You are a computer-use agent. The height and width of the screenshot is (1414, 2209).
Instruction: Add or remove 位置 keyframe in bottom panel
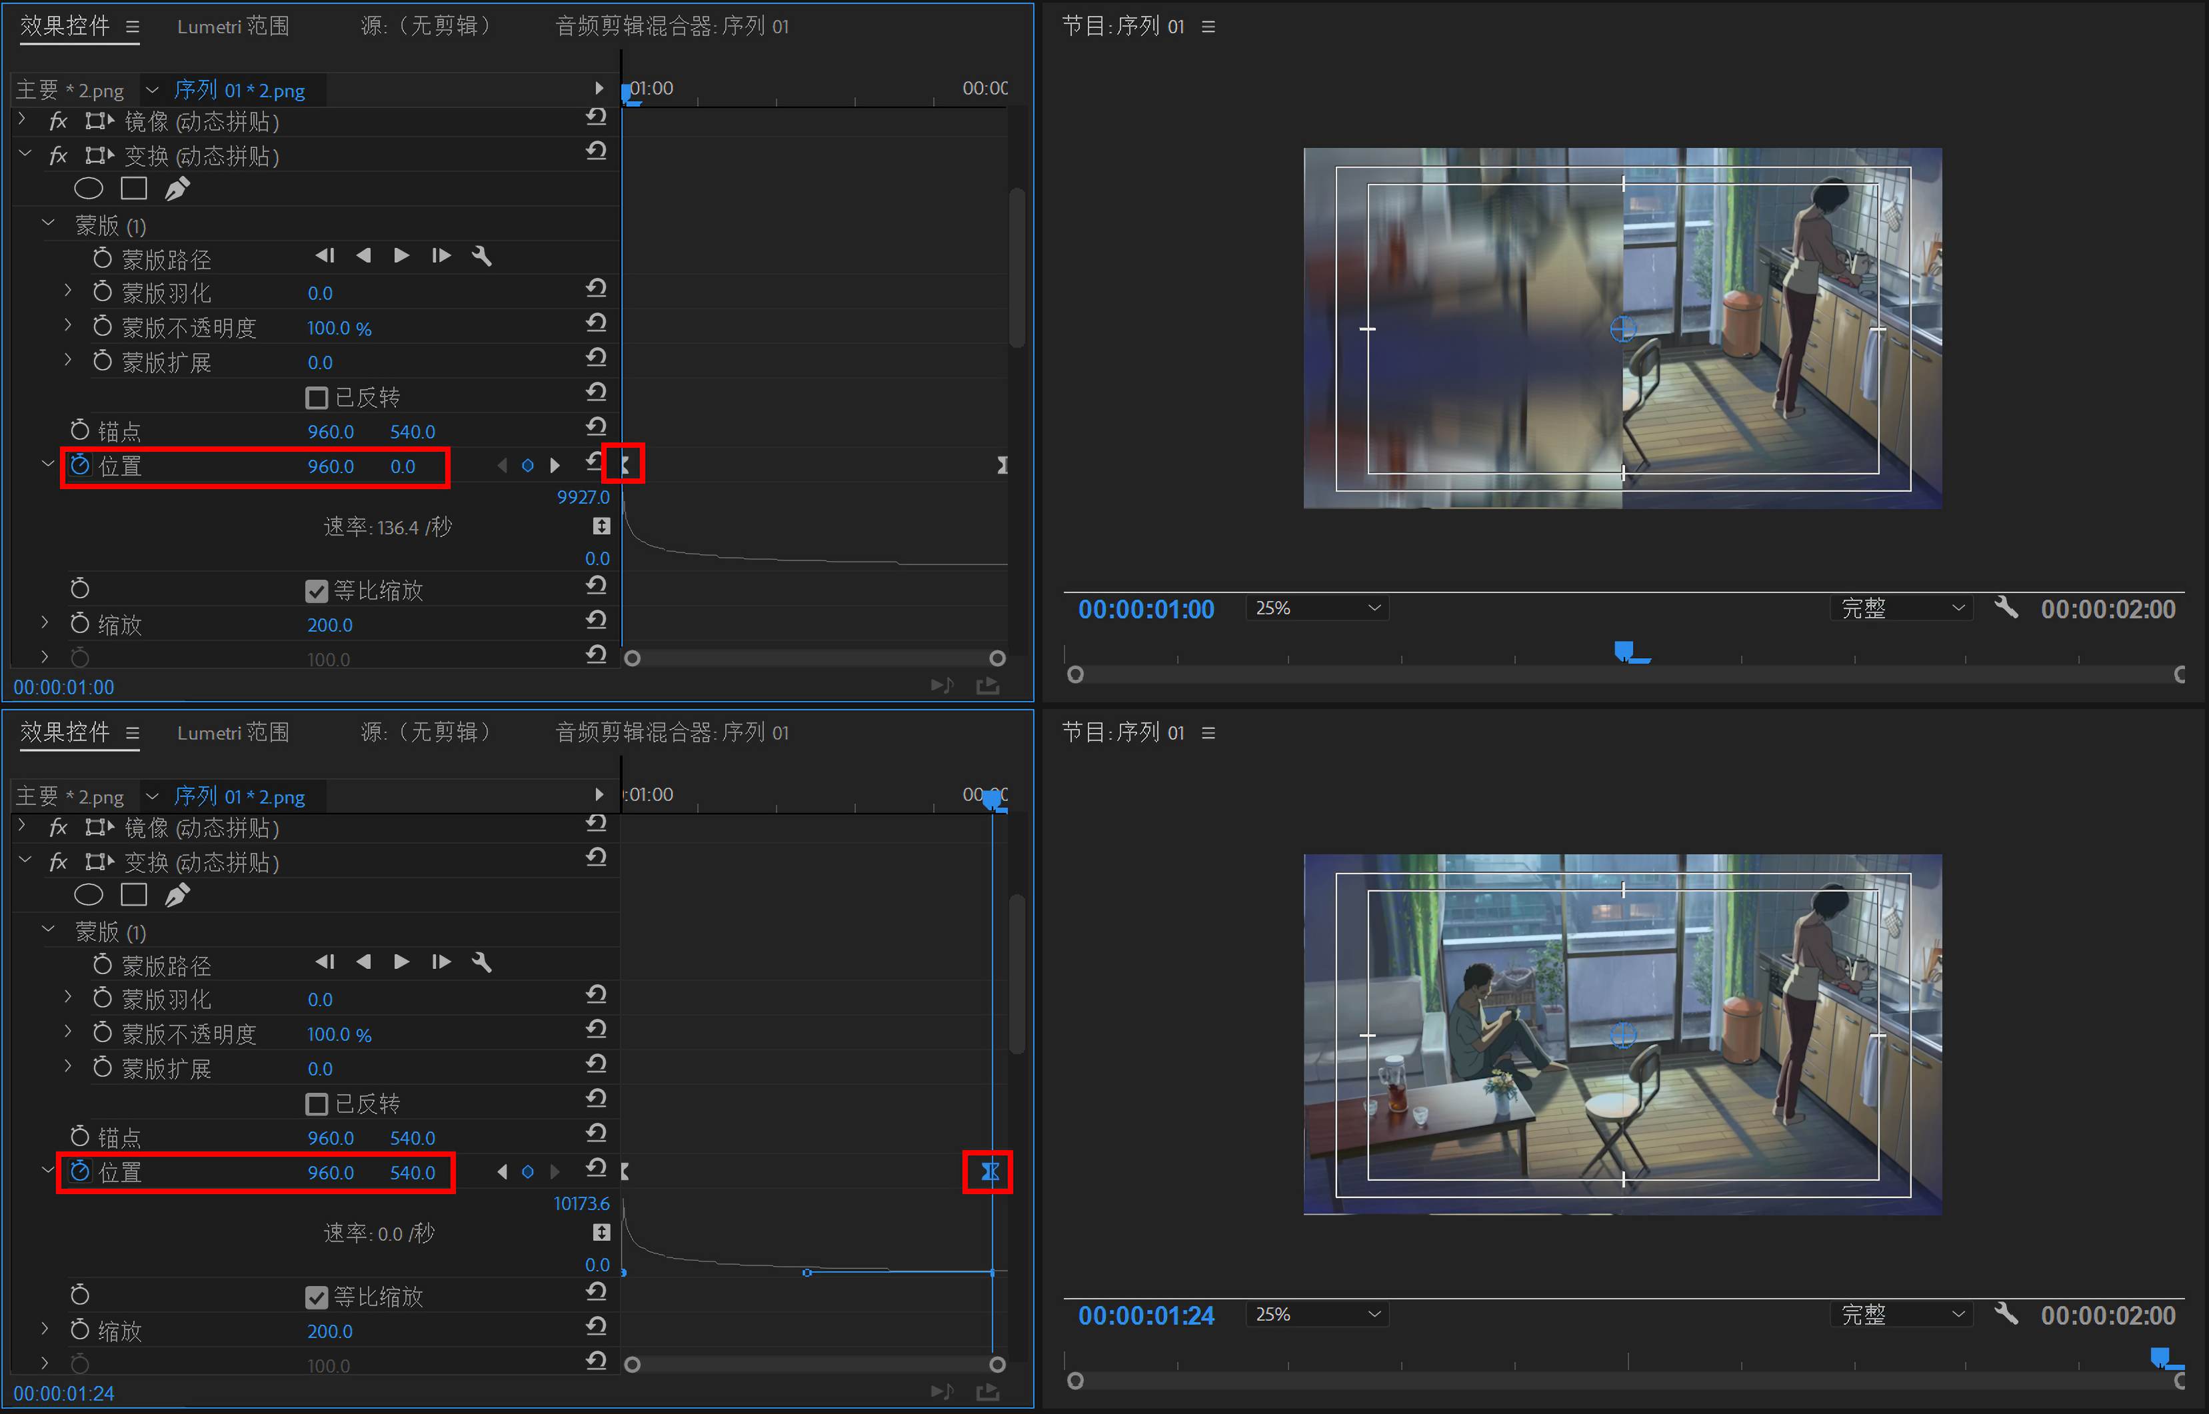coord(528,1173)
